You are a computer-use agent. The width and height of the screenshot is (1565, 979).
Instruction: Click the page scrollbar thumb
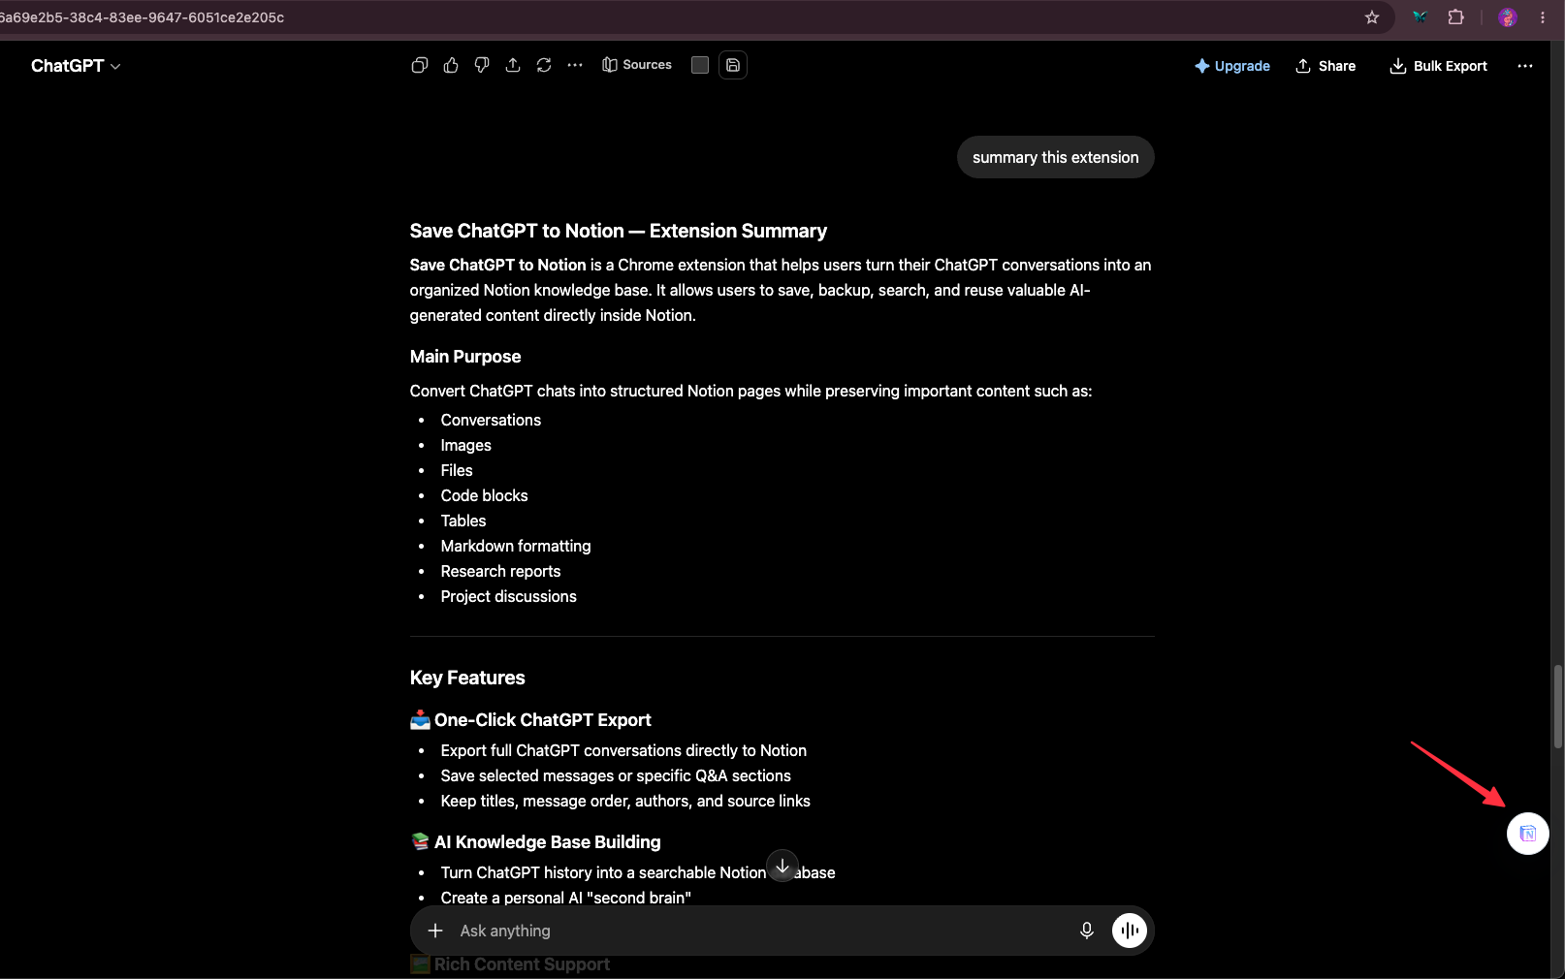(x=1558, y=707)
